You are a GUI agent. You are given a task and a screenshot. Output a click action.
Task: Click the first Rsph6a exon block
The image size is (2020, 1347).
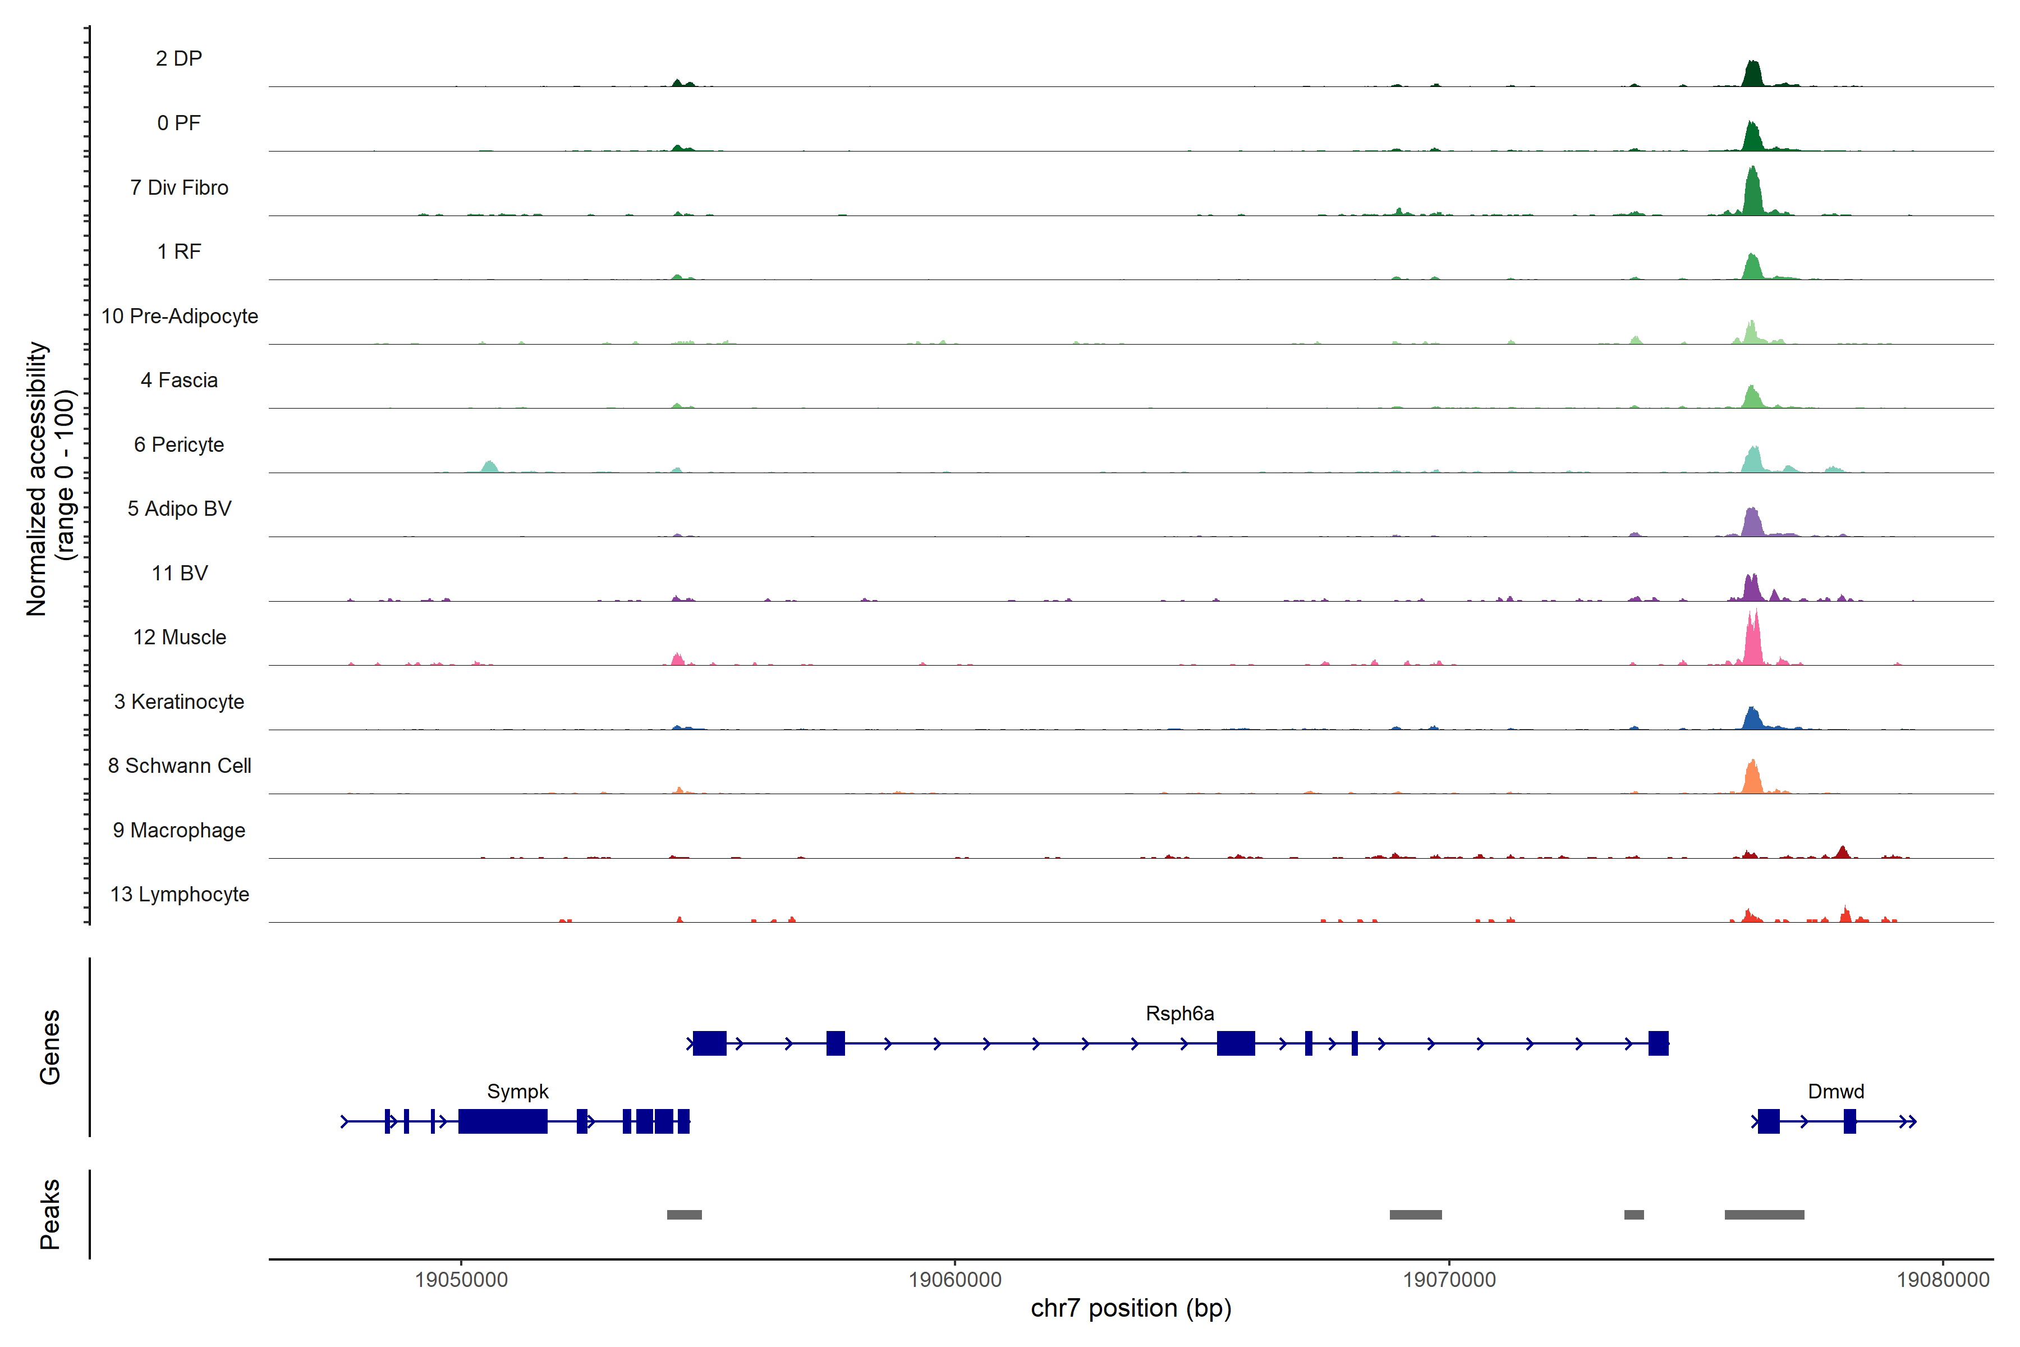pyautogui.click(x=709, y=1043)
